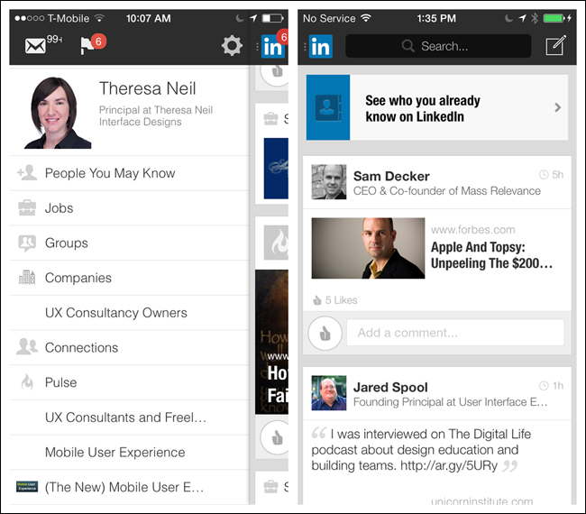Open the messages envelope icon
Viewport: 586px width, 514px height.
tap(35, 46)
